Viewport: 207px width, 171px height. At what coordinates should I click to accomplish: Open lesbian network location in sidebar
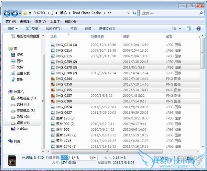(19, 129)
